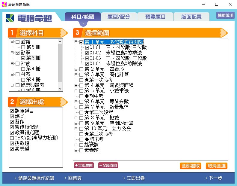The width and height of the screenshot is (237, 186).
Task: Uncheck the 課本 source checkbox
Action: (12, 116)
